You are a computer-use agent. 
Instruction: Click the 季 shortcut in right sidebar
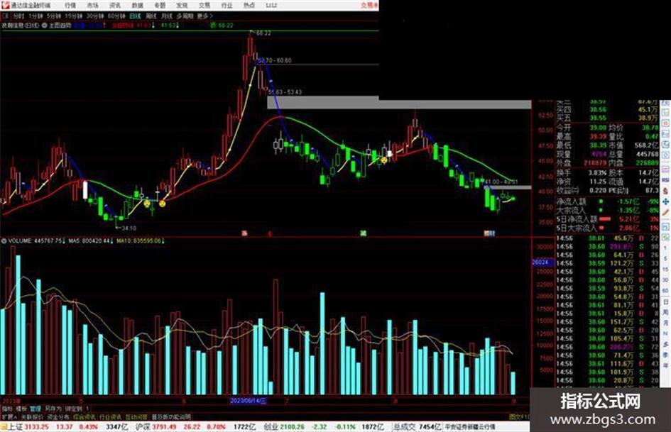point(665,355)
